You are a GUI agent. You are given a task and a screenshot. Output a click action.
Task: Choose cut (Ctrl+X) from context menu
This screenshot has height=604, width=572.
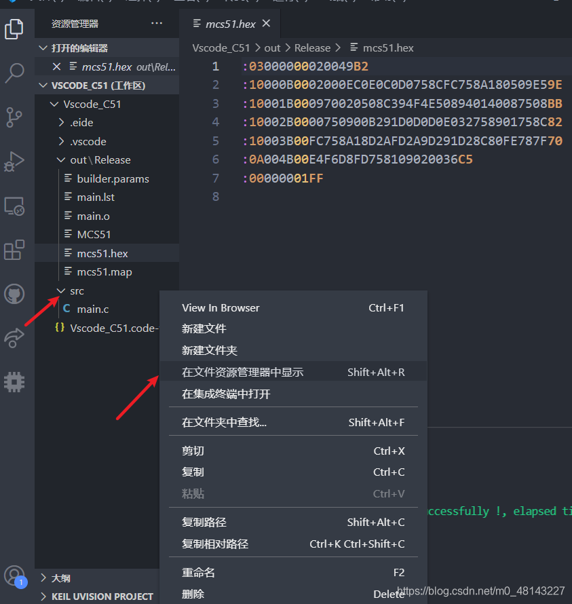coord(293,451)
